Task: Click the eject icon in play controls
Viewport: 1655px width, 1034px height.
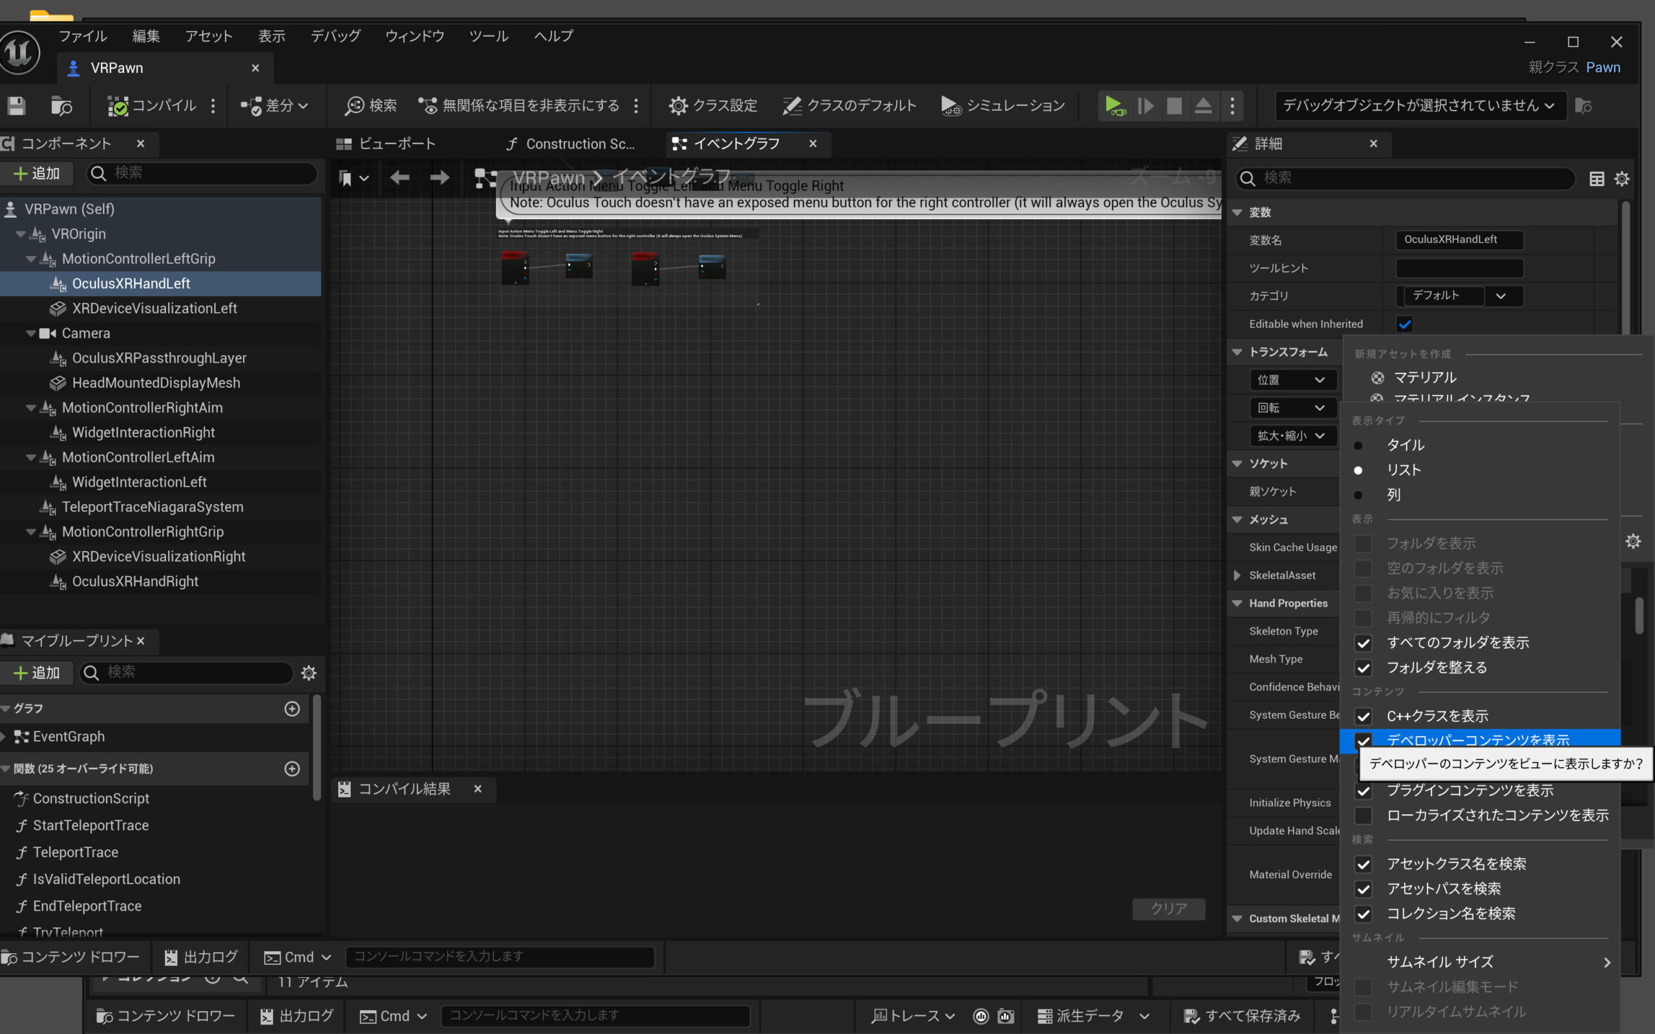Action: pos(1203,106)
